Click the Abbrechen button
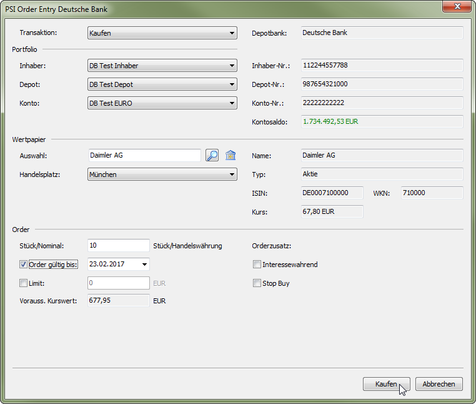This screenshot has width=476, height=404. click(439, 384)
